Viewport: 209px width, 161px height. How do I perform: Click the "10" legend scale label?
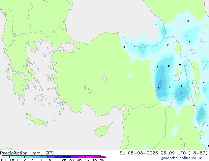pyautogui.click(x=41, y=160)
